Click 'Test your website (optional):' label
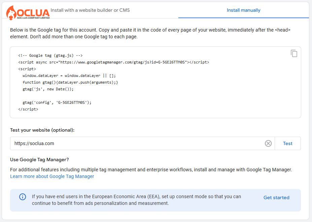The width and height of the screenshot is (312, 222). (42, 130)
